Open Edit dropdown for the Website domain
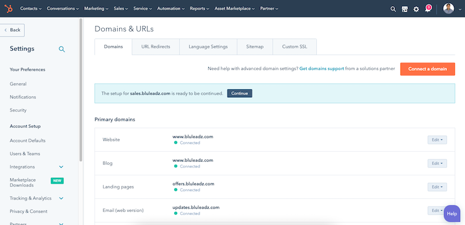Screen dimensions: 465x225 (x=437, y=140)
